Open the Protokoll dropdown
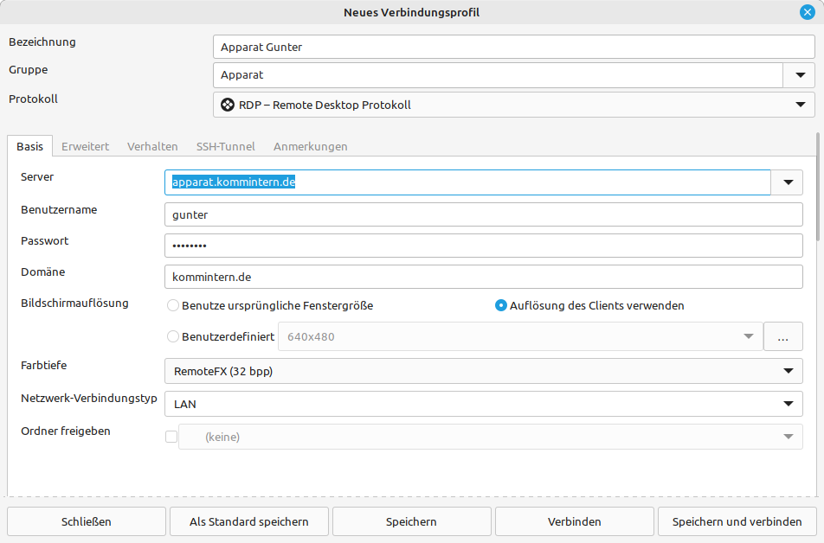 (x=514, y=105)
